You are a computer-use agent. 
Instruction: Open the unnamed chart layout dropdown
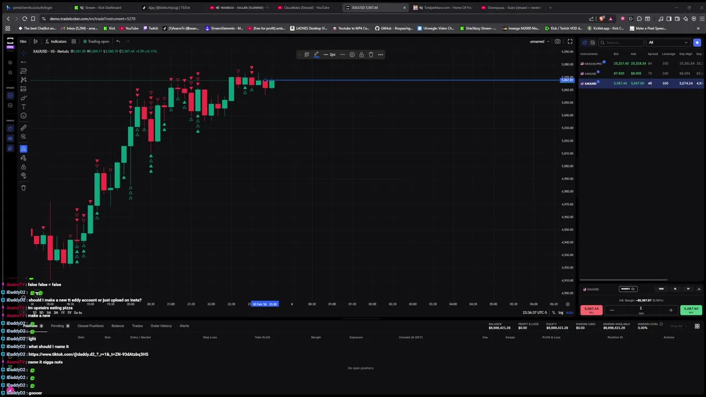539,41
